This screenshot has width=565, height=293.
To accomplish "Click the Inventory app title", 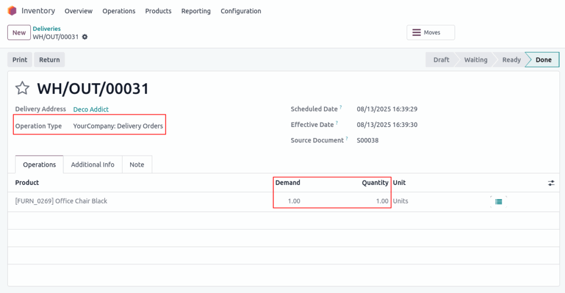I will pos(38,11).
